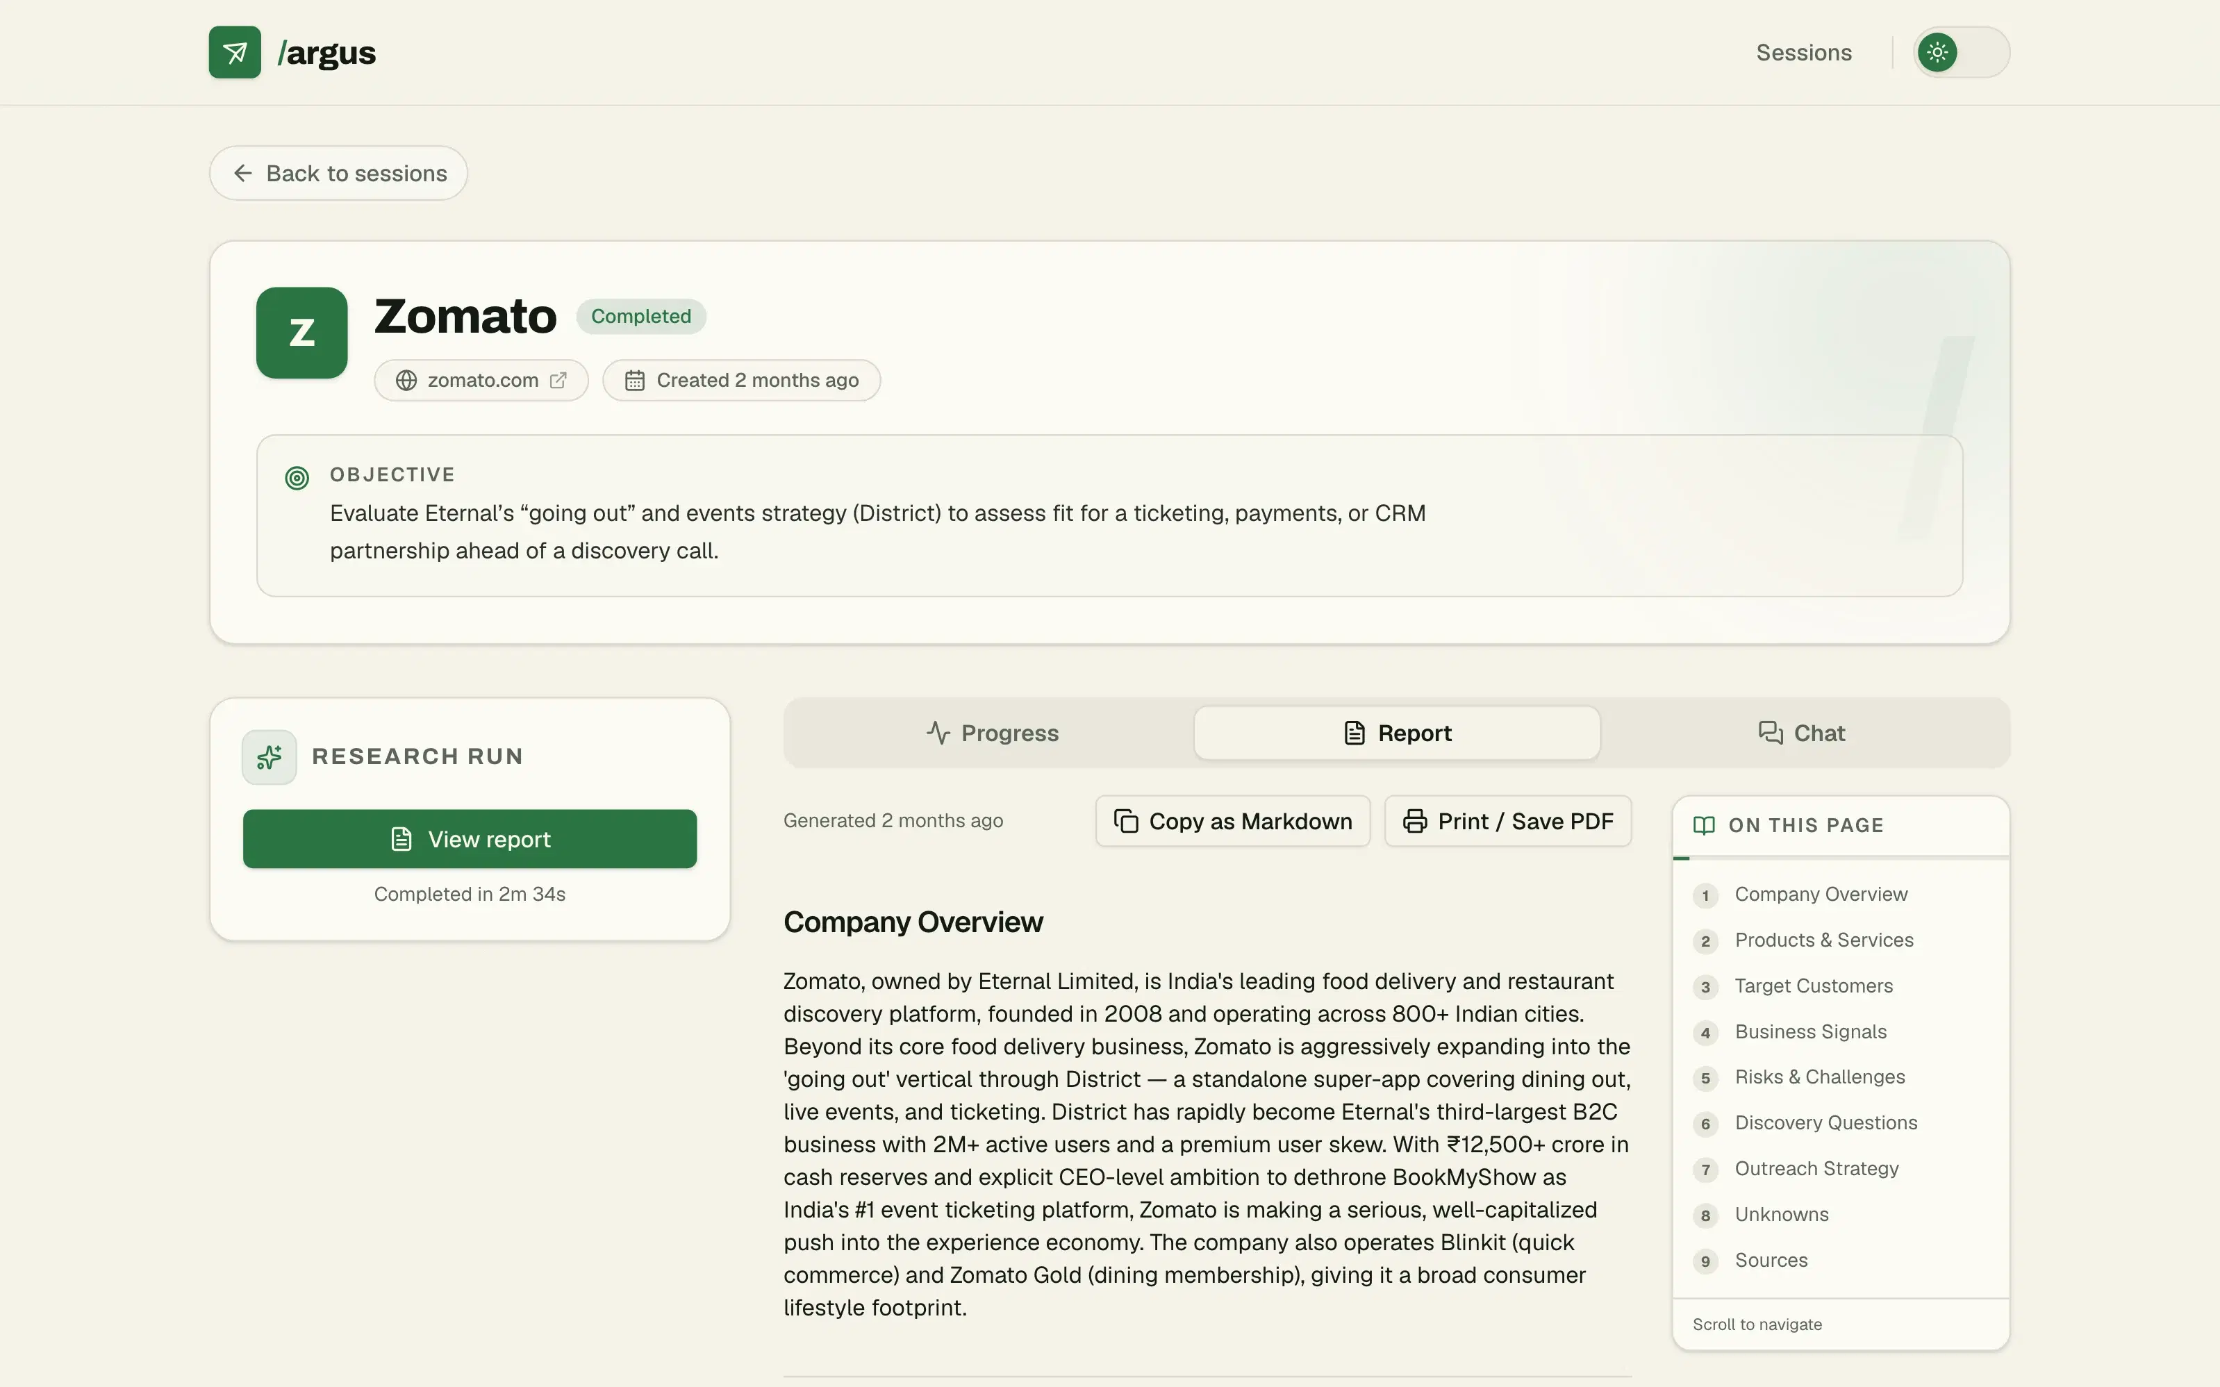Click the argus paper-plane logo icon

(235, 52)
